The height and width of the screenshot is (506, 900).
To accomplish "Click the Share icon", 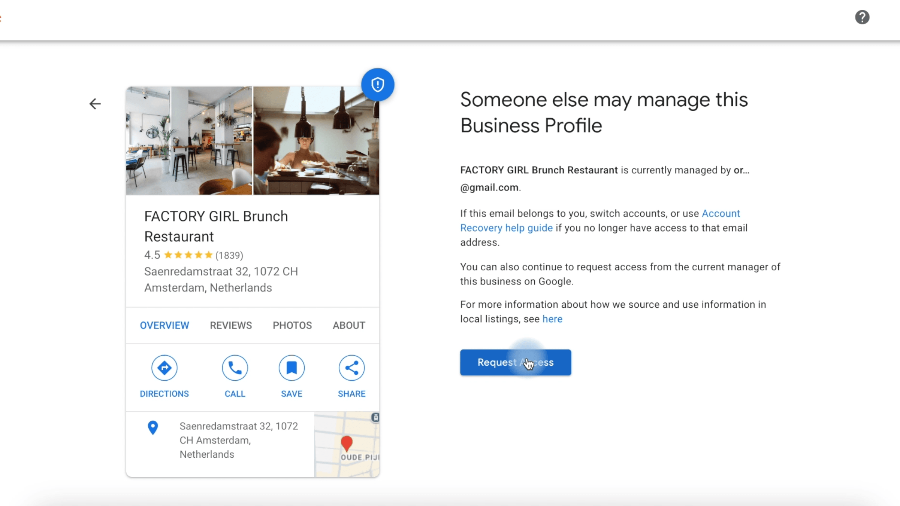I will click(351, 368).
